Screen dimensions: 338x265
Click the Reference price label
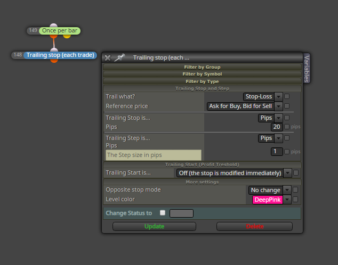point(127,106)
